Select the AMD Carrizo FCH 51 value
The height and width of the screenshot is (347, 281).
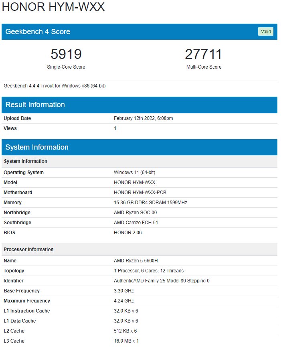tap(136, 223)
